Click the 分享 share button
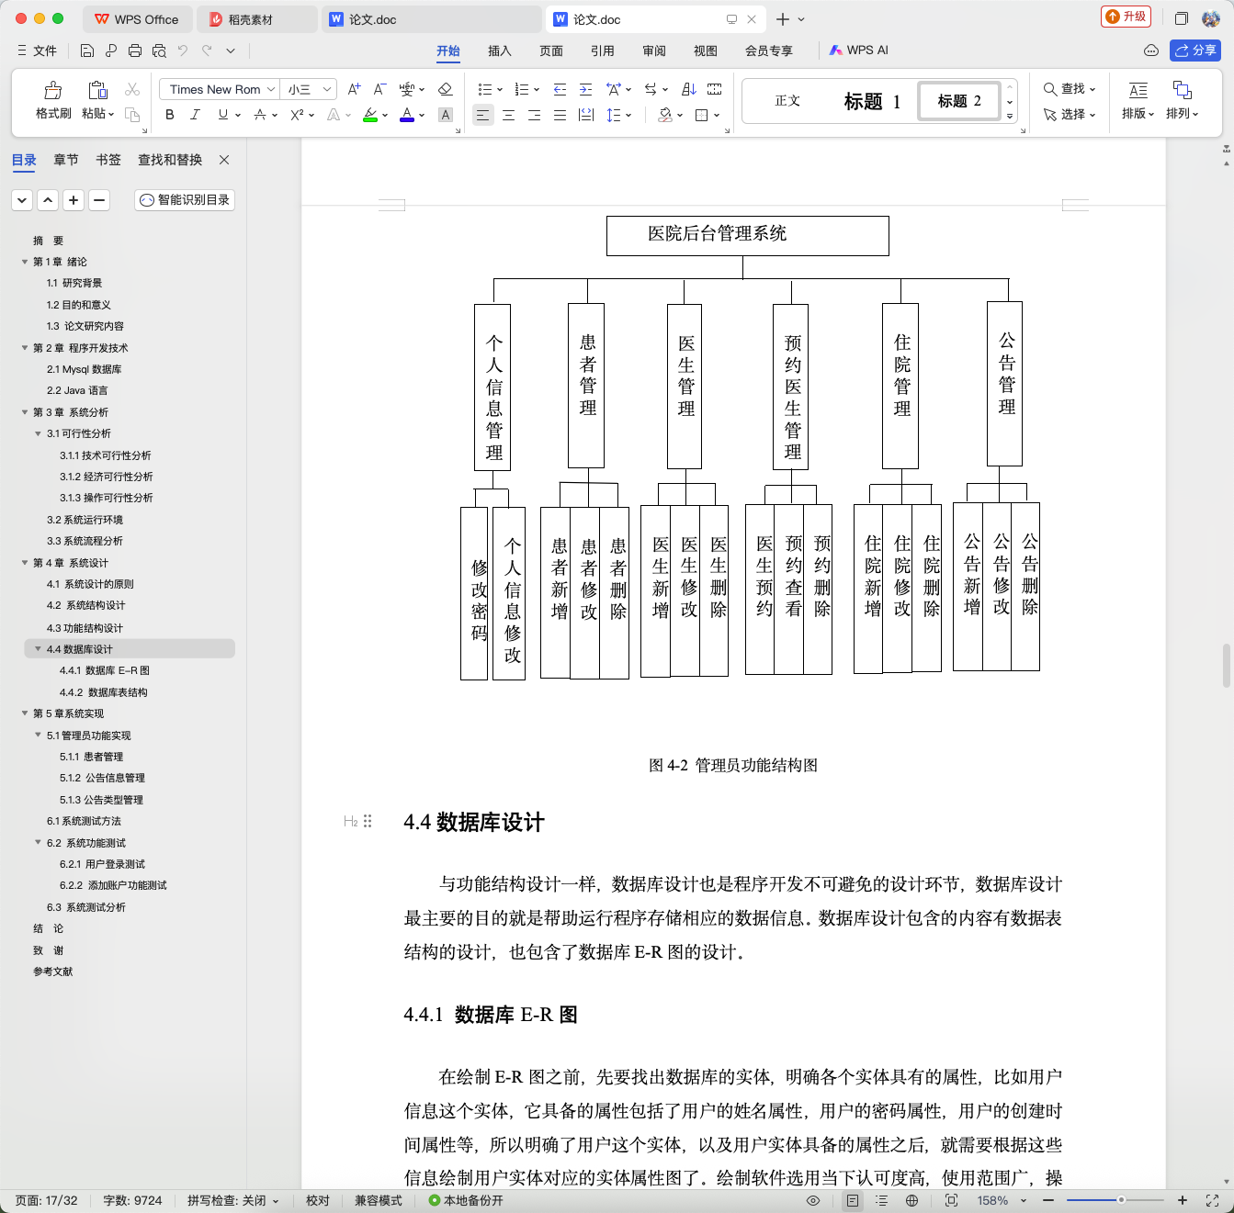This screenshot has width=1234, height=1213. click(x=1195, y=51)
